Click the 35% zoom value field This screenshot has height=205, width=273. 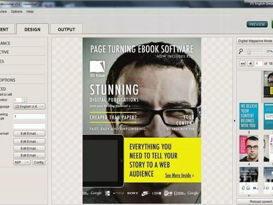pos(269,51)
